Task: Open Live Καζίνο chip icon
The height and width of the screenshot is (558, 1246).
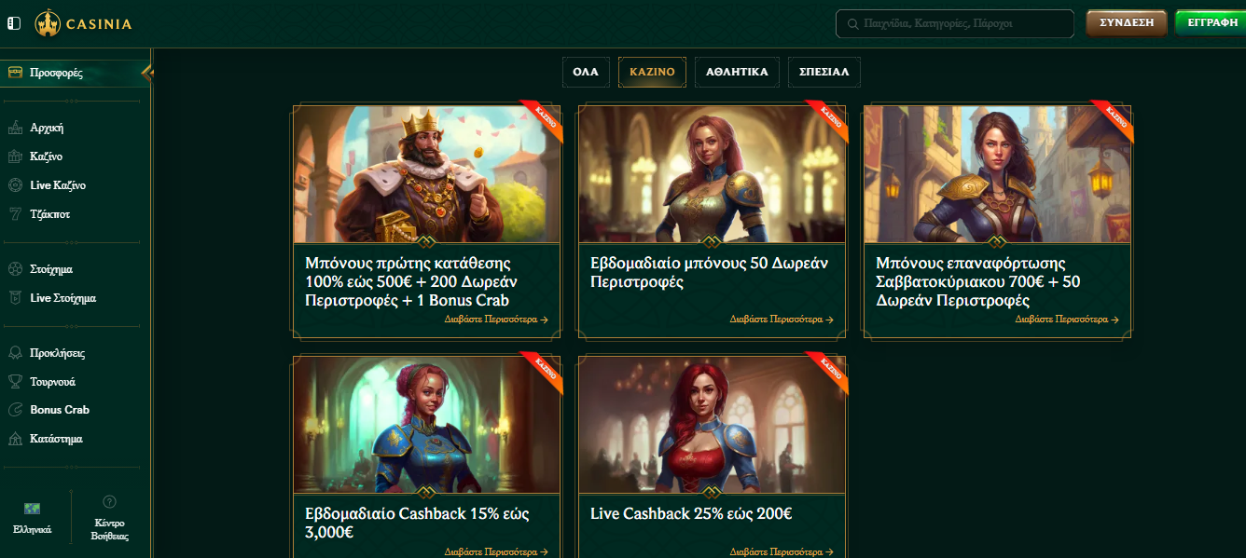Action: click(15, 185)
